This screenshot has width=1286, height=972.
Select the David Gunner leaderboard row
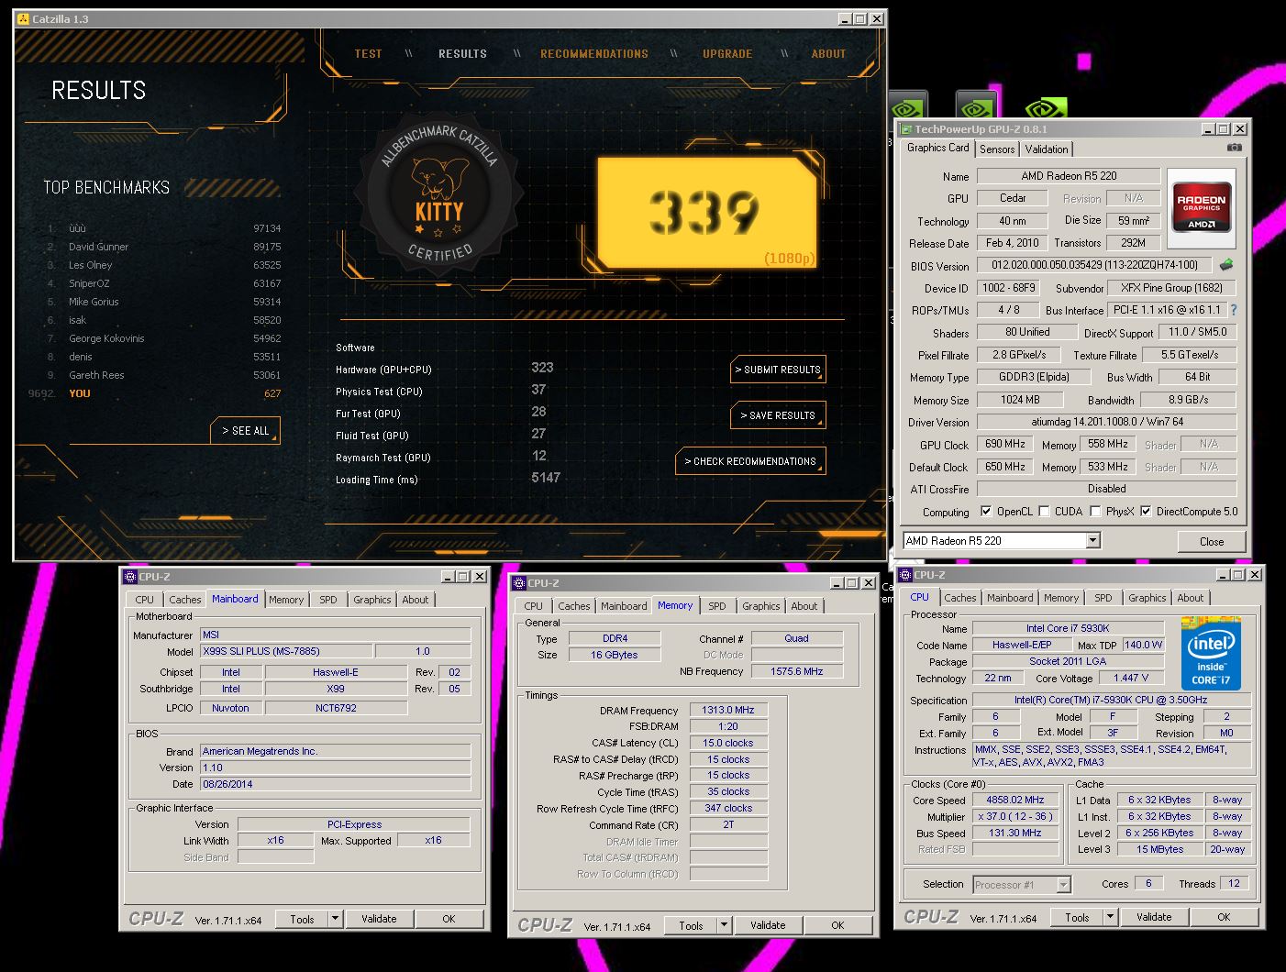pyautogui.click(x=164, y=247)
